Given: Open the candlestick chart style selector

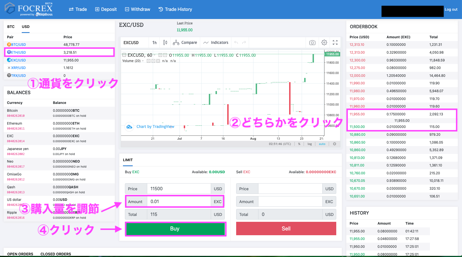Looking at the screenshot, I should (x=165, y=42).
